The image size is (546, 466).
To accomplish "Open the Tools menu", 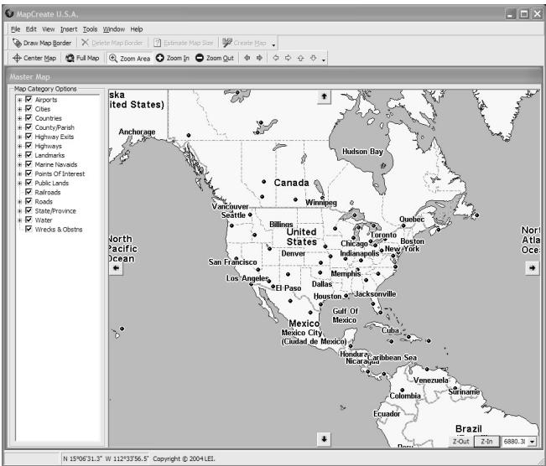I will pyautogui.click(x=90, y=29).
